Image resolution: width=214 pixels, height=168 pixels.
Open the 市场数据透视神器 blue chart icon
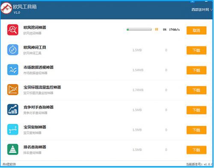13,70
